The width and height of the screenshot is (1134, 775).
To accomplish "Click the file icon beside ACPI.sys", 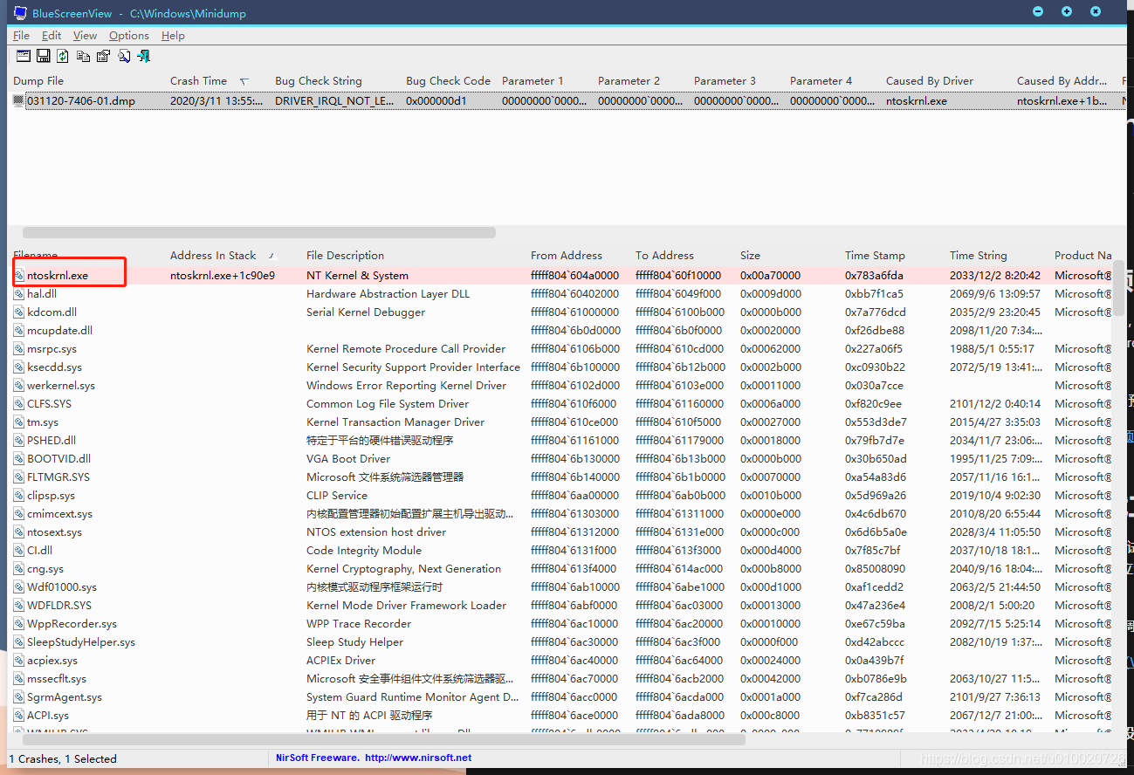I will (x=19, y=716).
